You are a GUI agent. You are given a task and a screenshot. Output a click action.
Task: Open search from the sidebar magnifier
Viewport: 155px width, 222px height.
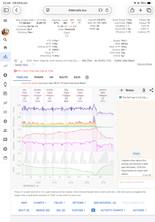[x=5, y=40]
